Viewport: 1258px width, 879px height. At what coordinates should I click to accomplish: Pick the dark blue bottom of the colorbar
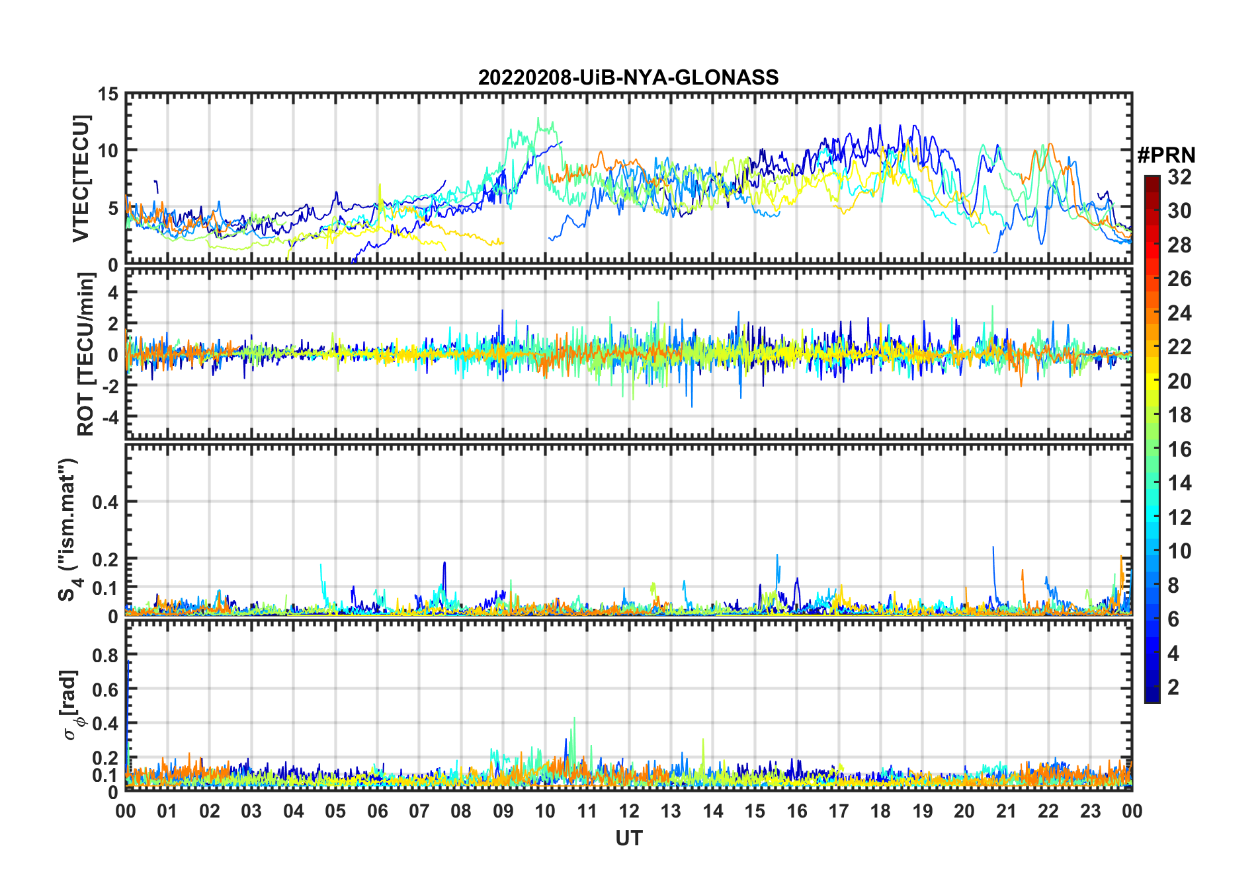point(1152,695)
